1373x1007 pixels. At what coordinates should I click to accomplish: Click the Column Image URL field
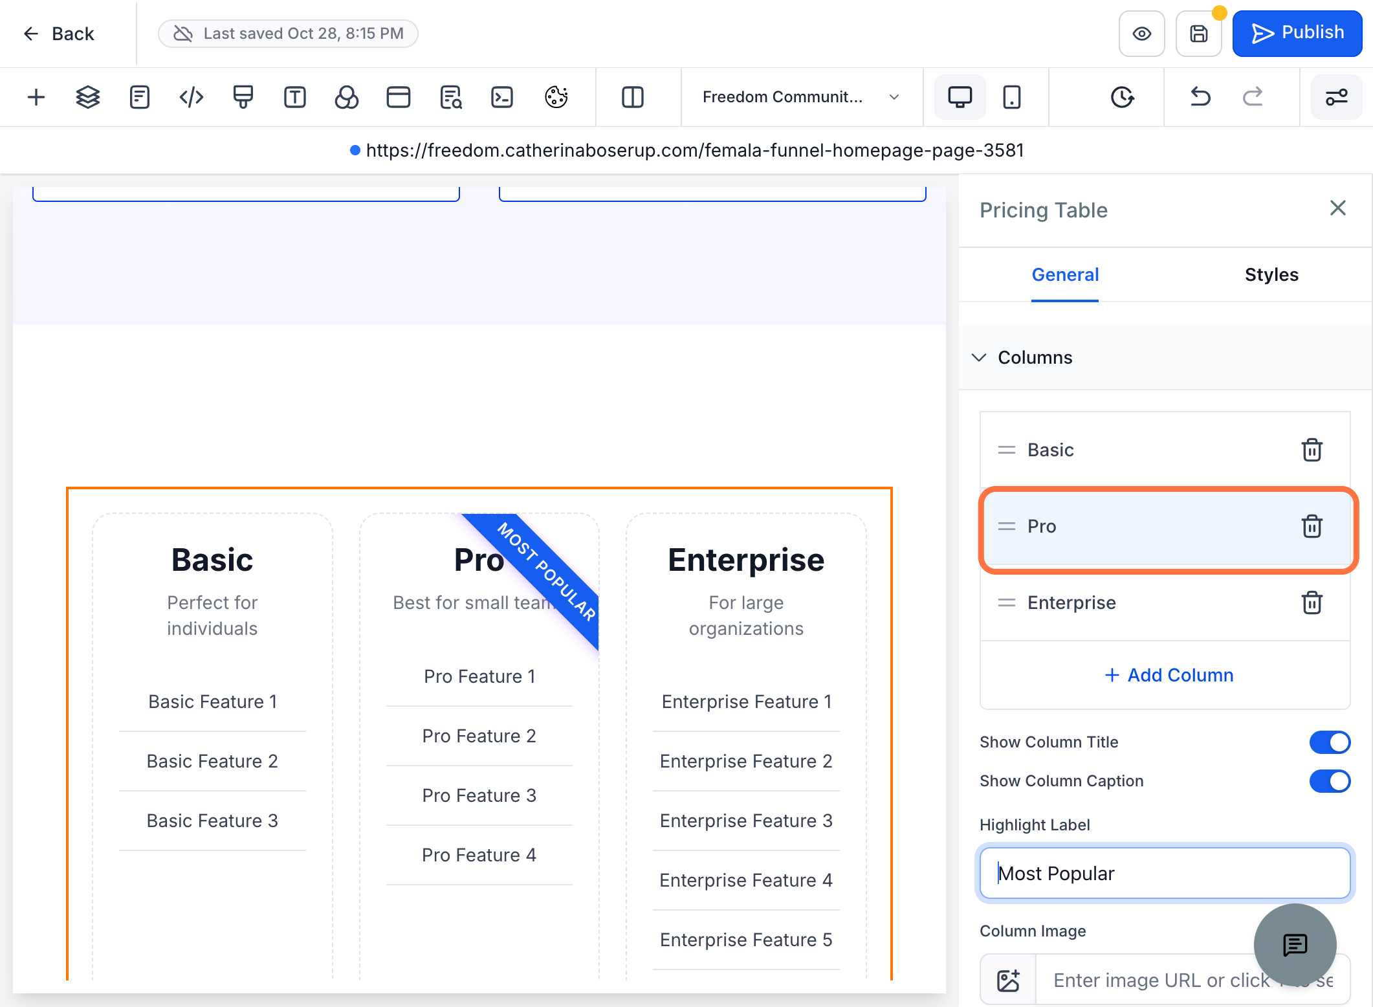[1192, 980]
